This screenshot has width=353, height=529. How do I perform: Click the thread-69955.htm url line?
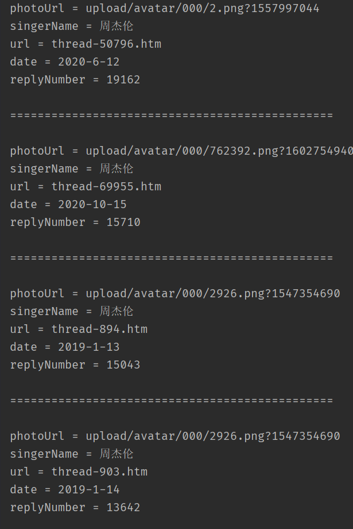[86, 186]
